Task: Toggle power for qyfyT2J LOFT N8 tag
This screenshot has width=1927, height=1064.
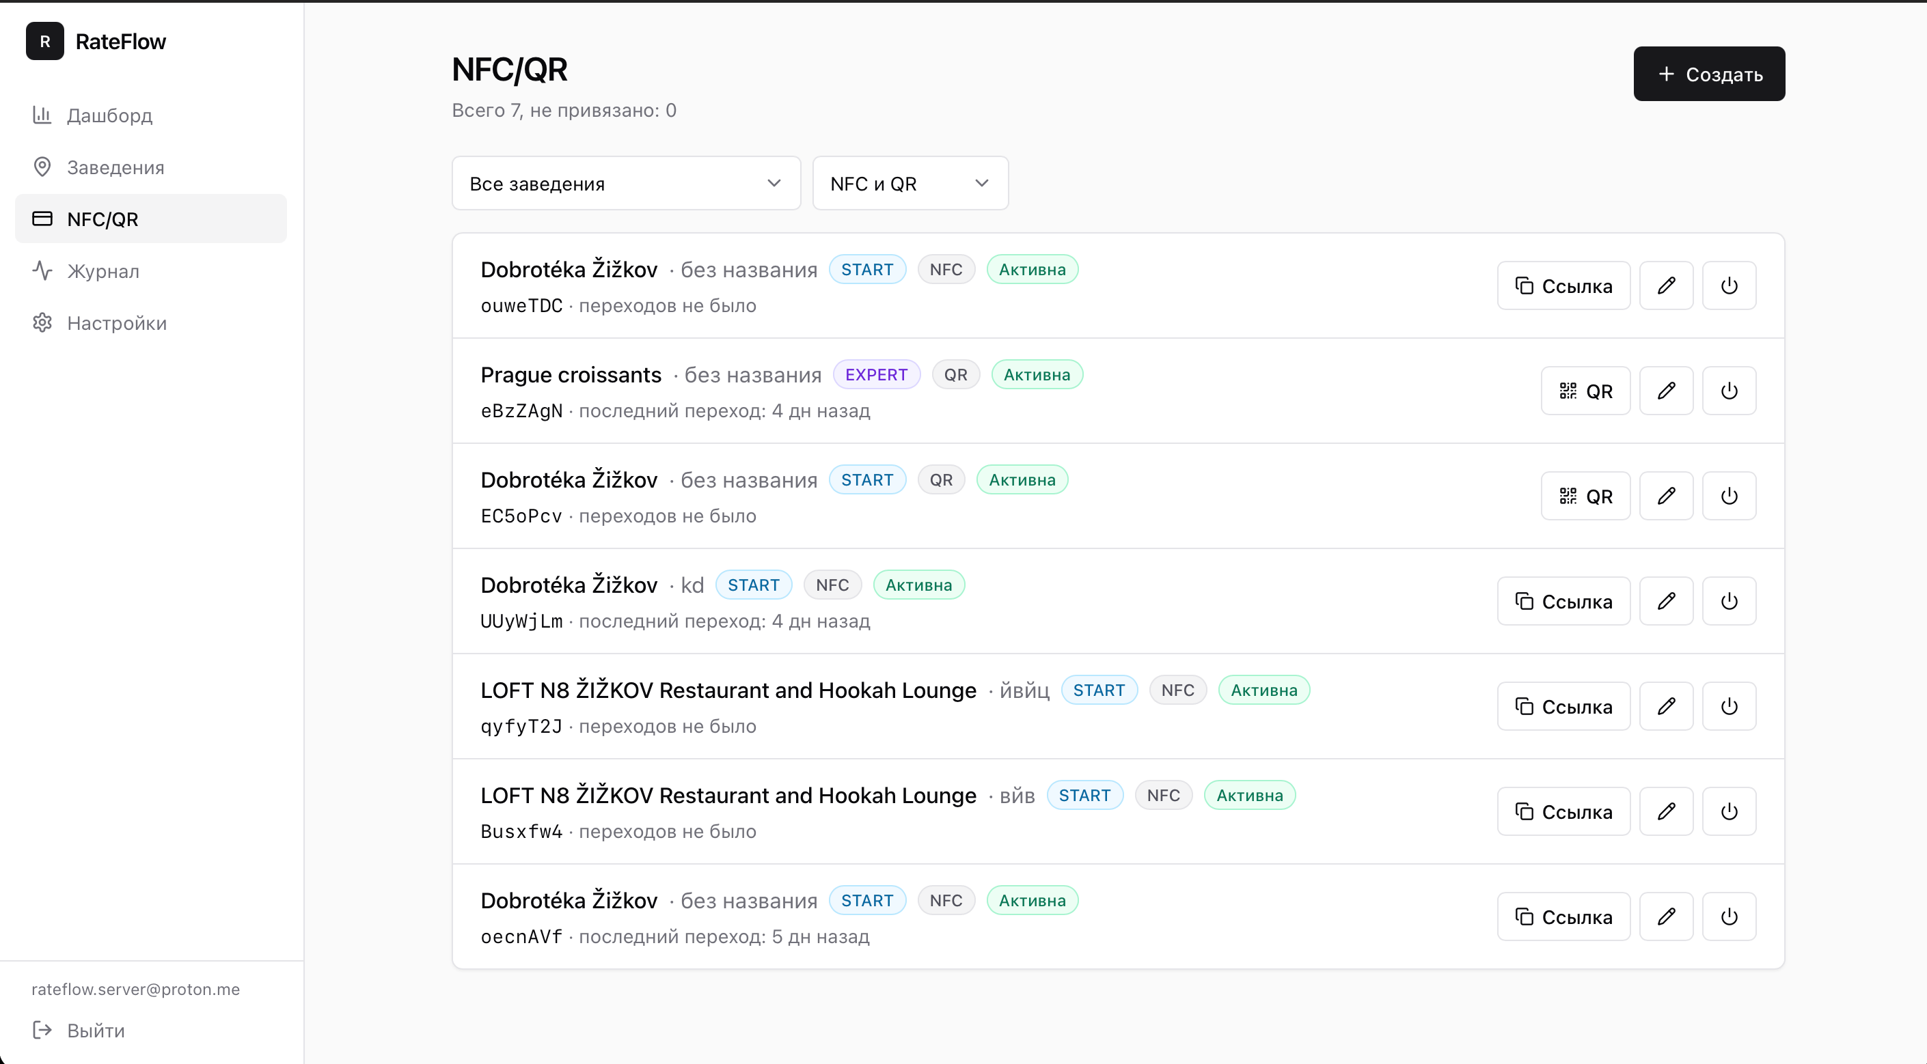Action: pyautogui.click(x=1729, y=707)
